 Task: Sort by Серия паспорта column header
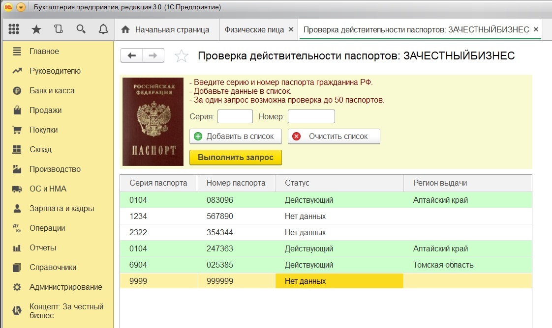click(158, 183)
